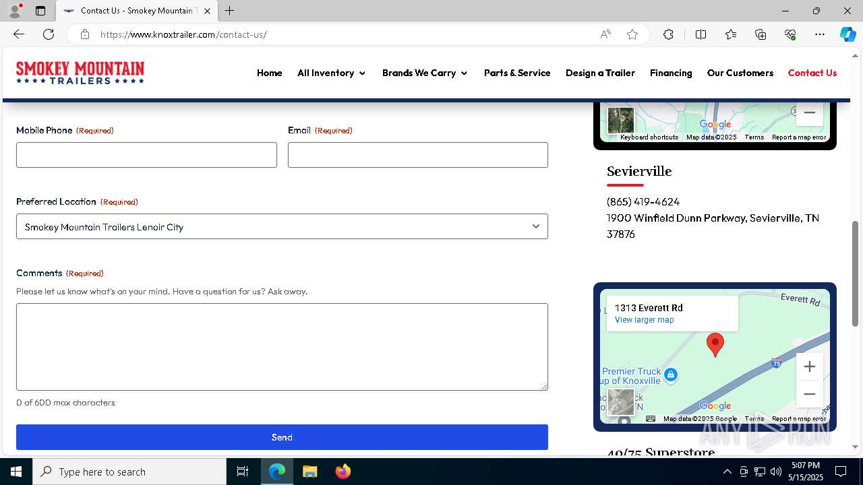Zoom out on Everett Rd map
The width and height of the screenshot is (863, 485).
pos(810,394)
